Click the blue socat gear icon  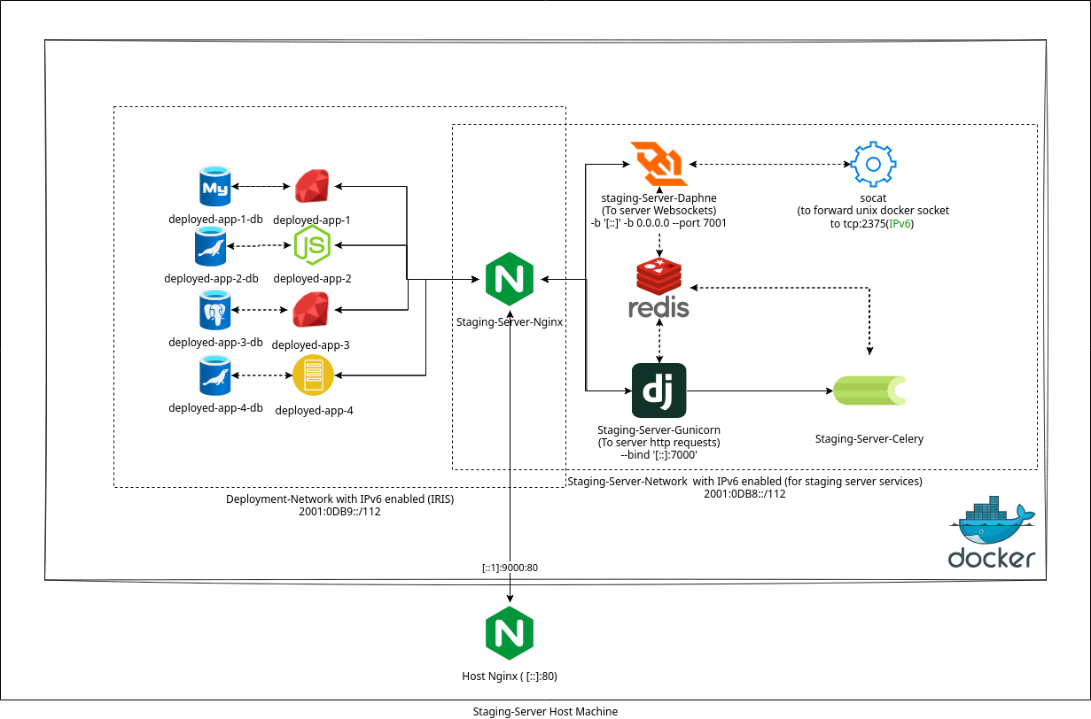click(x=873, y=164)
